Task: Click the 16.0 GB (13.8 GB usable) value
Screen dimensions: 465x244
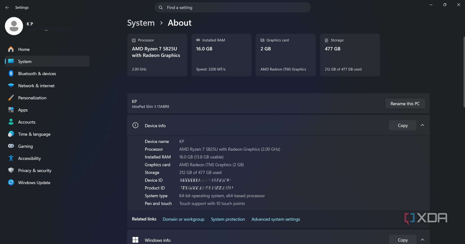Action: click(x=201, y=157)
